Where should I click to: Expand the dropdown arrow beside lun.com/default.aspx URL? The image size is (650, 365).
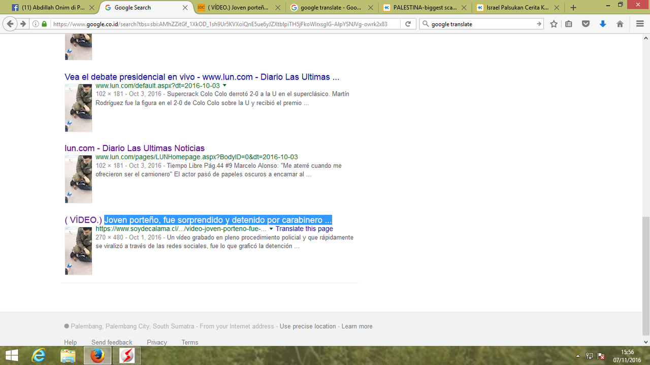coord(224,86)
